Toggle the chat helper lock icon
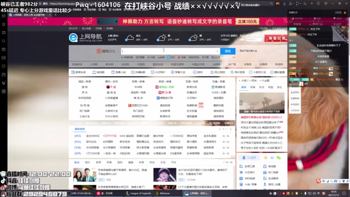The width and height of the screenshot is (350, 197). tap(345, 13)
